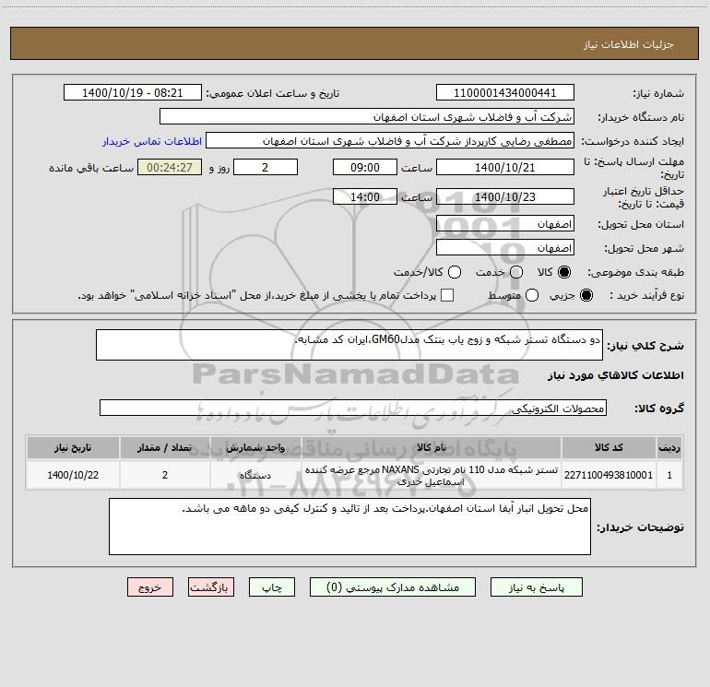This screenshot has height=687, width=710.
Task: Click the بازگشت back button
Action: [211, 586]
